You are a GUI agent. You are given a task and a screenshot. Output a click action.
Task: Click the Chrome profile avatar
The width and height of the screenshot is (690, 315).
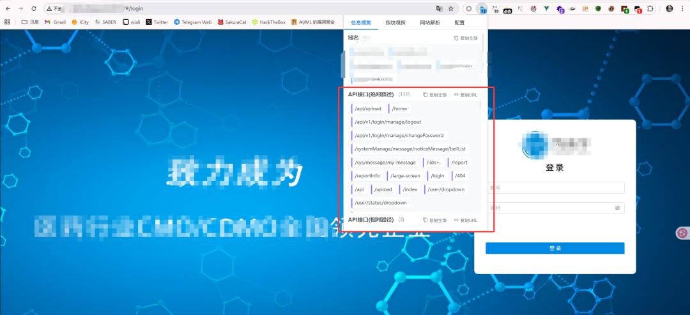coord(670,8)
